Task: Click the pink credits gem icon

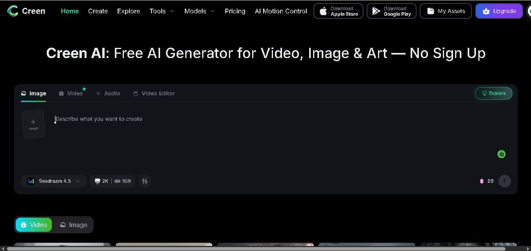Action: [482, 181]
